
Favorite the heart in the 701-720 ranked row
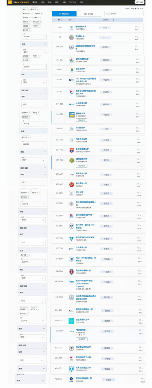coord(142,379)
